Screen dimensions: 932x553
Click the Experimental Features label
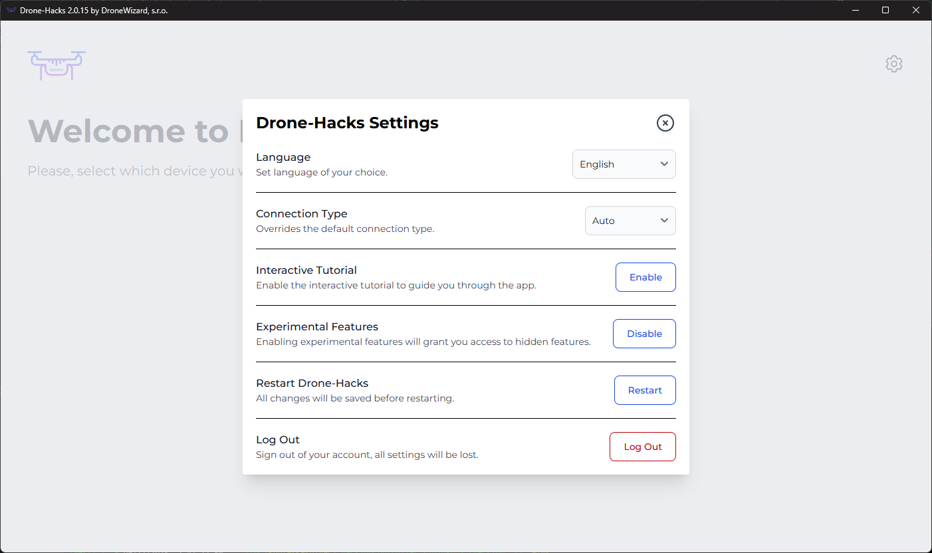tap(316, 327)
